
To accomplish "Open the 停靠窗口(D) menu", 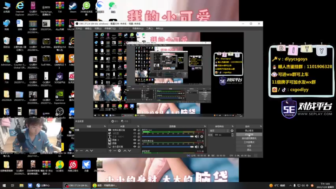I will (x=110, y=29).
